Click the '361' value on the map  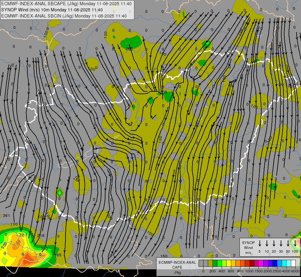coord(6,216)
